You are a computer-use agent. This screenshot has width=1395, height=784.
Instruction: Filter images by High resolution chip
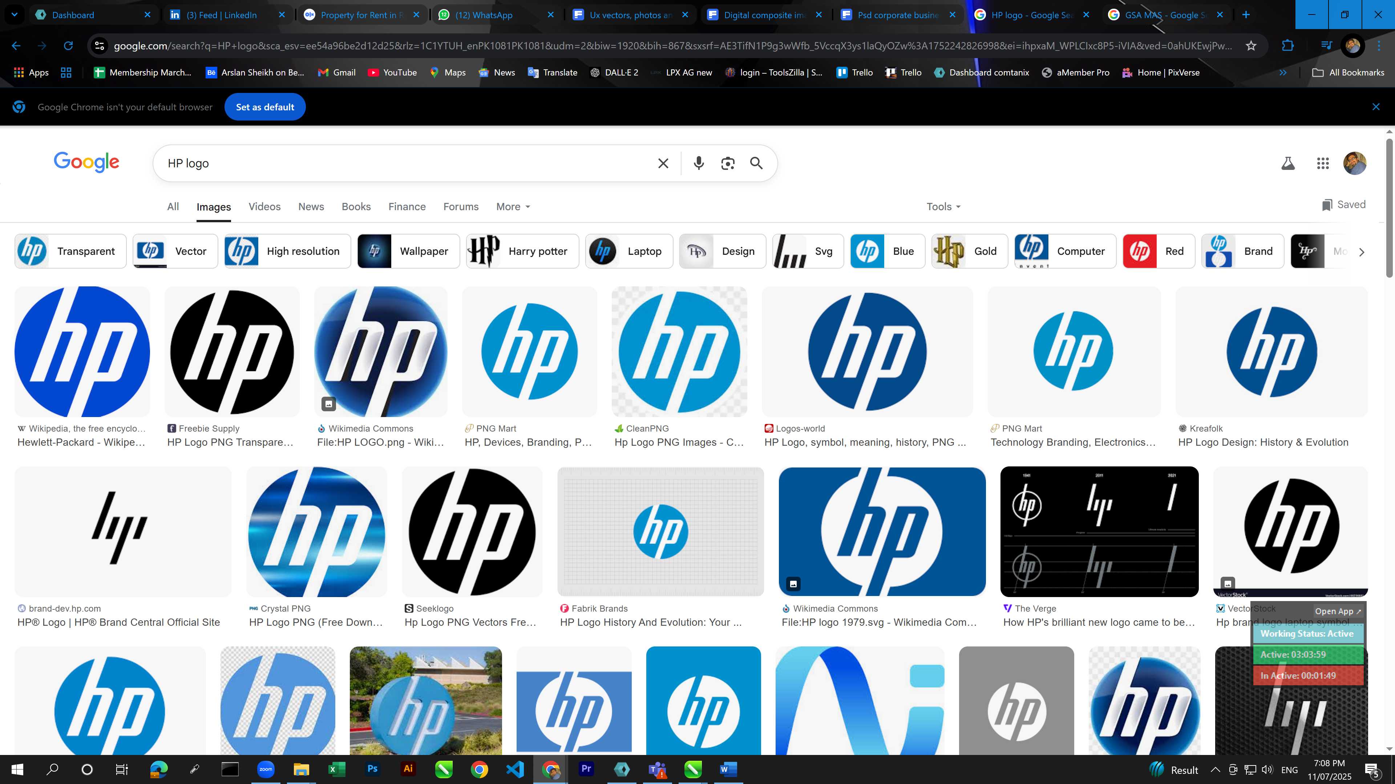click(x=288, y=251)
